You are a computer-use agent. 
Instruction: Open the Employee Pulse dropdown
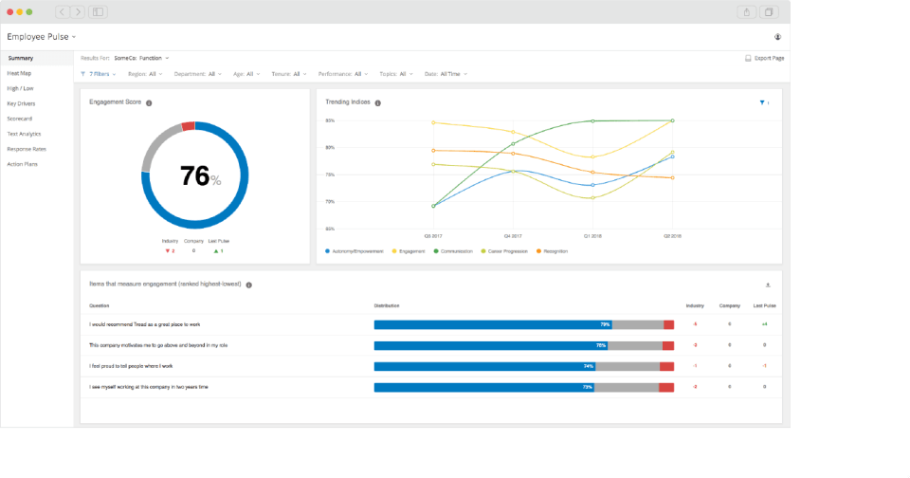pyautogui.click(x=41, y=37)
